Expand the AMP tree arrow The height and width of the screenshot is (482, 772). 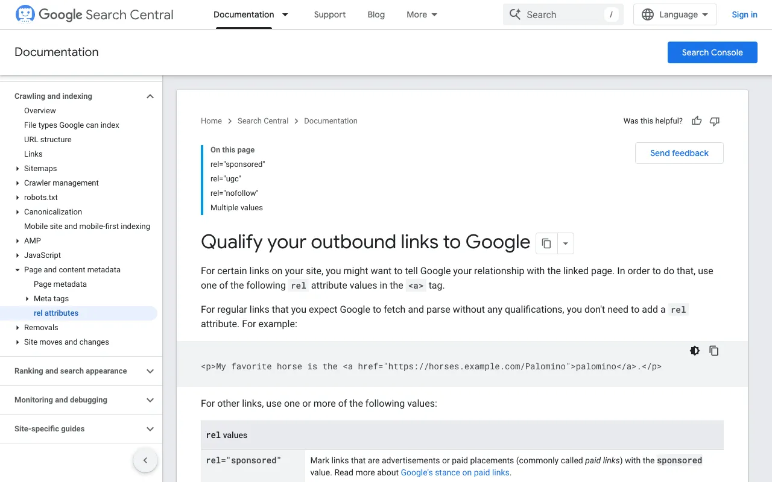click(x=17, y=241)
